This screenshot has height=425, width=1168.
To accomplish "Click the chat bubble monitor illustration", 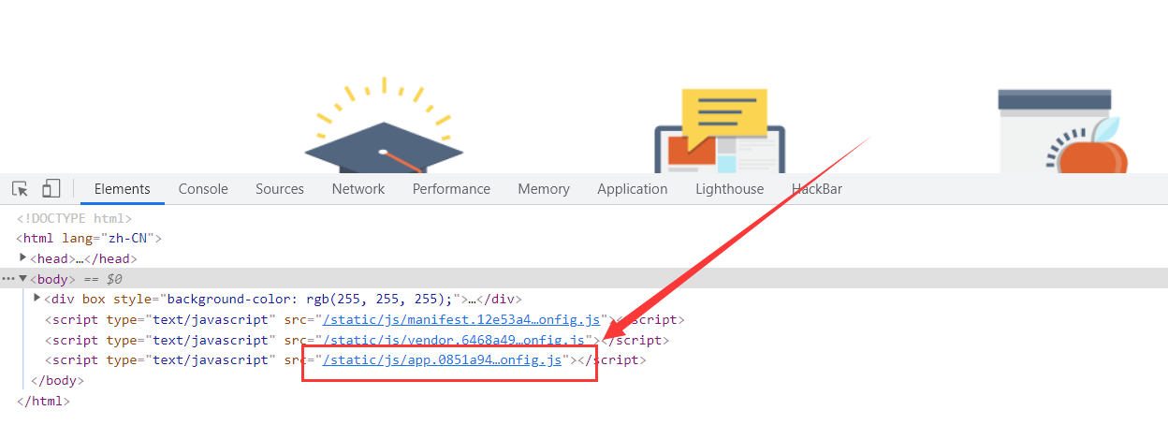I will pos(720,131).
